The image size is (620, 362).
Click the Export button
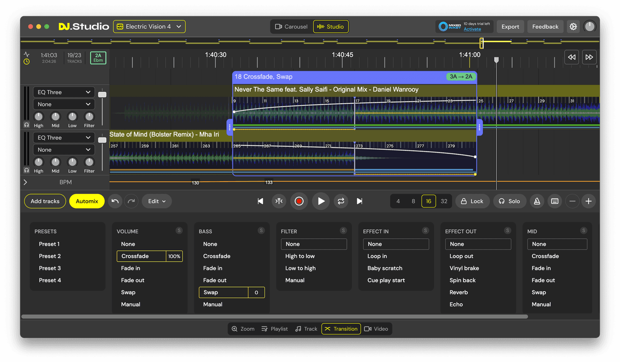click(x=510, y=27)
